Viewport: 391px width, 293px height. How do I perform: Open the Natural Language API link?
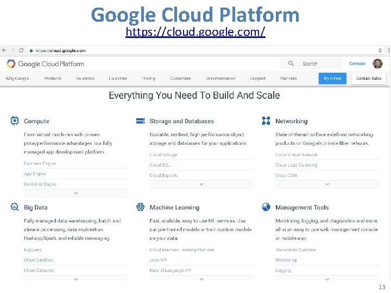point(171,270)
